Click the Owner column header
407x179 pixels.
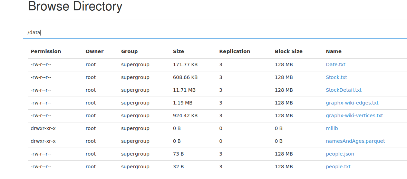(x=95, y=51)
